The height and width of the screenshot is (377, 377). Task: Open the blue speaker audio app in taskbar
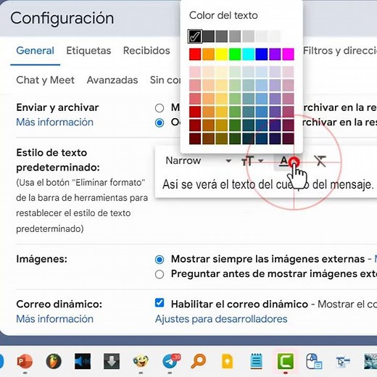pos(83,361)
